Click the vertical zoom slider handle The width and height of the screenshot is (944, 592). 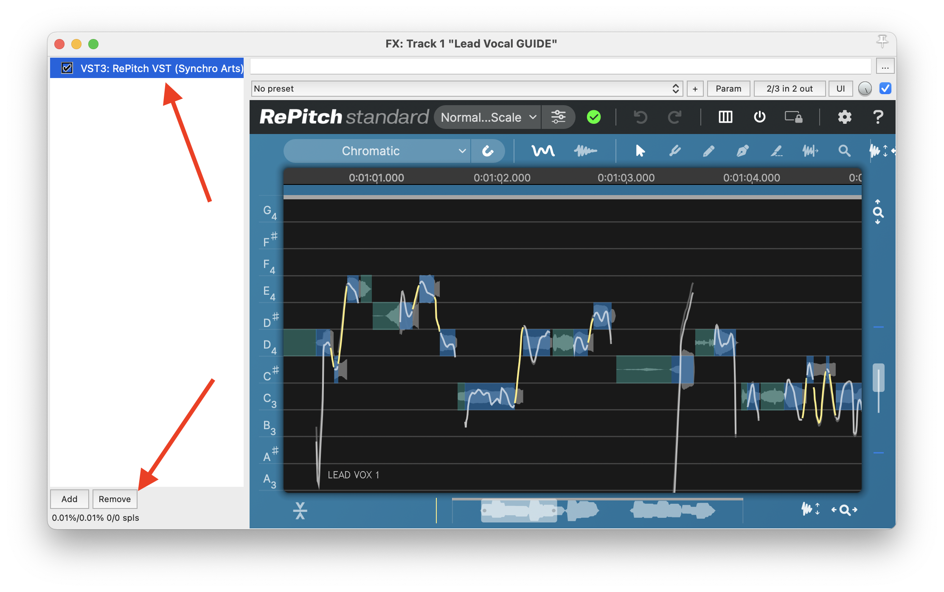(x=878, y=377)
